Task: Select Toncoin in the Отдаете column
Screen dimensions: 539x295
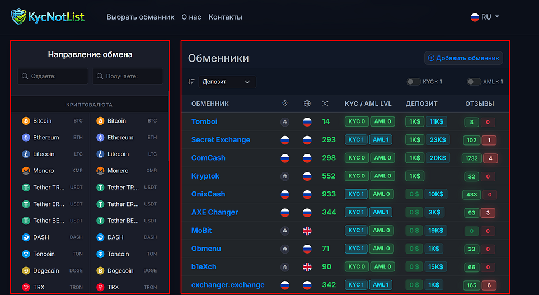Action: (52, 254)
